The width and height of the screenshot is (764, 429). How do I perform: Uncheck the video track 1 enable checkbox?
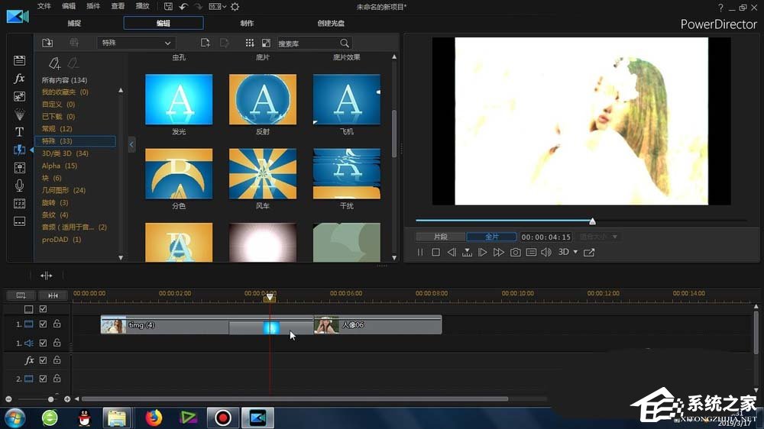[x=43, y=324]
